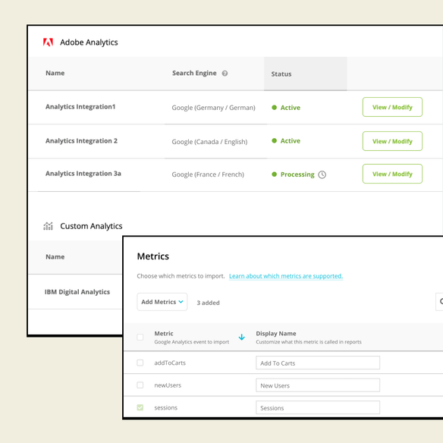Open Learn about which metrics are supported link
The image size is (443, 443).
(286, 276)
